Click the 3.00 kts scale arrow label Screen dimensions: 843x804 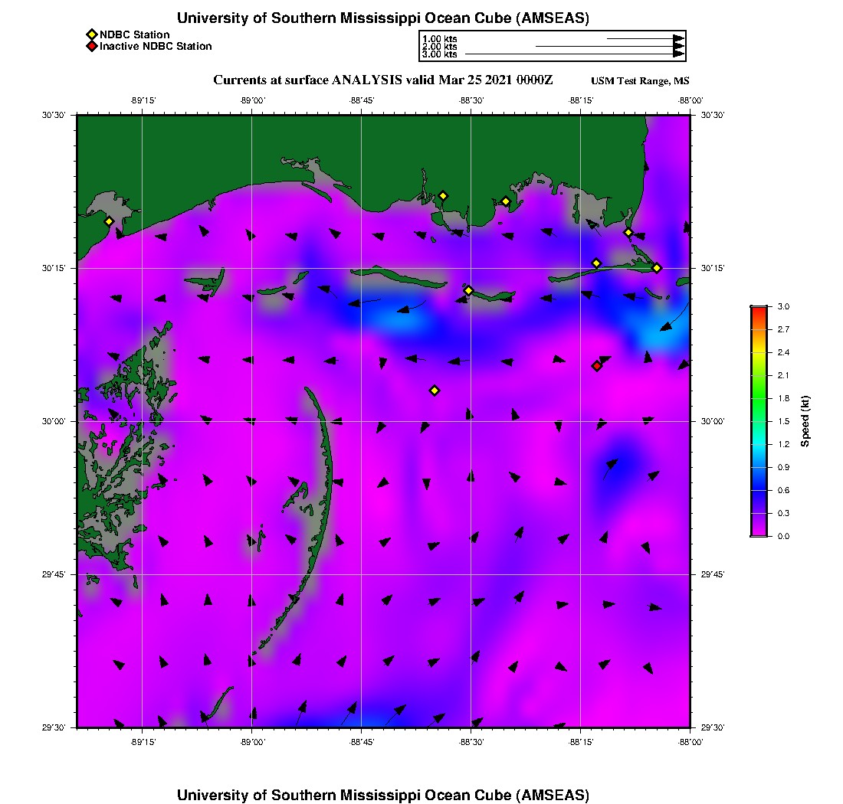[x=440, y=54]
